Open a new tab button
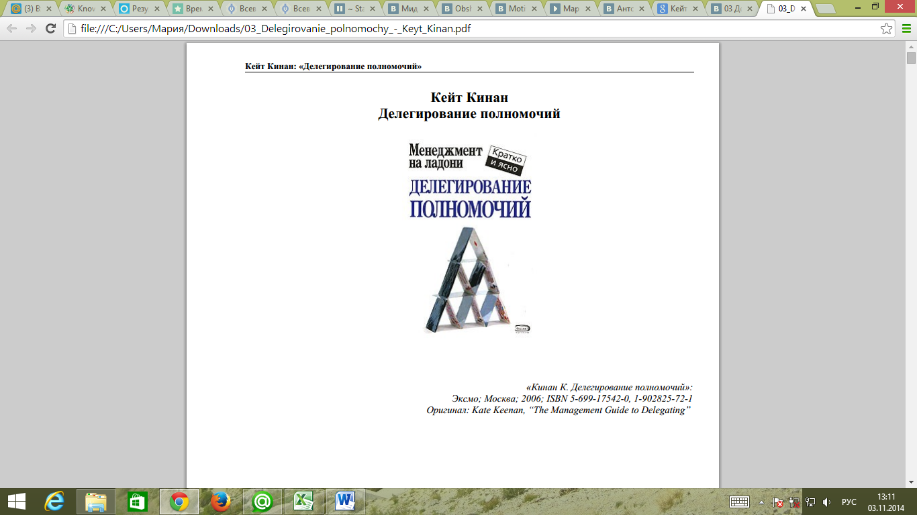The width and height of the screenshot is (917, 515). coord(826,9)
